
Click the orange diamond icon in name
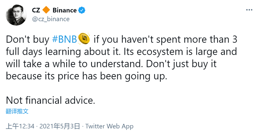click(46, 10)
